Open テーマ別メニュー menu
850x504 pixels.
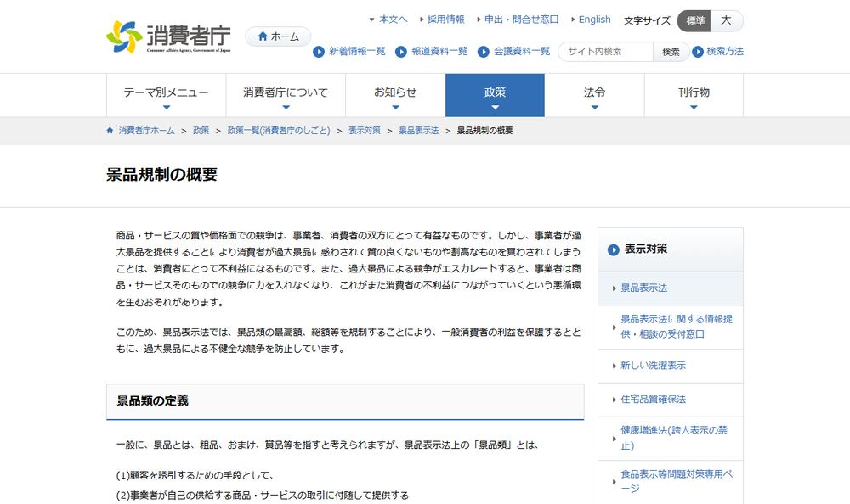[166, 95]
